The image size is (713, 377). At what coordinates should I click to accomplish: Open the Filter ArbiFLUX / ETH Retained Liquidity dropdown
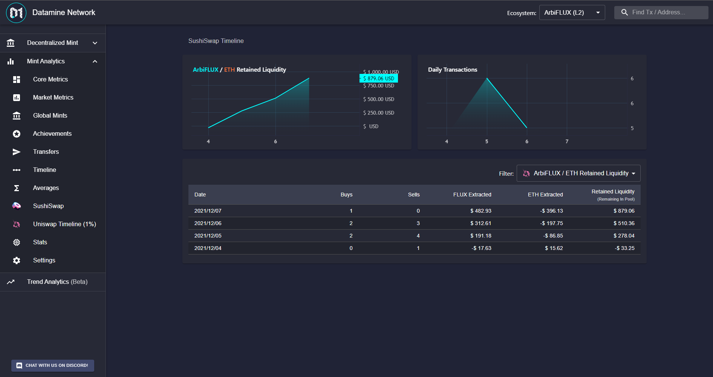tap(578, 173)
